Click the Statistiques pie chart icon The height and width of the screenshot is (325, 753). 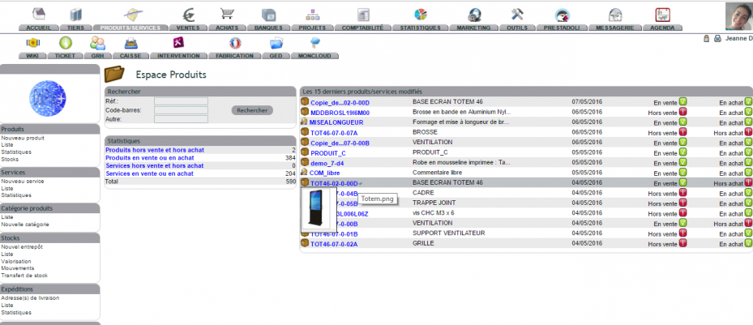point(421,15)
